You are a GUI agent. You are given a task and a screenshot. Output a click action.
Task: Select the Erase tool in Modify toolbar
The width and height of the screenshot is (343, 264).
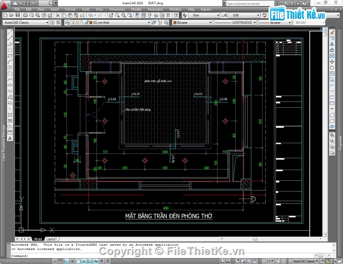332,32
